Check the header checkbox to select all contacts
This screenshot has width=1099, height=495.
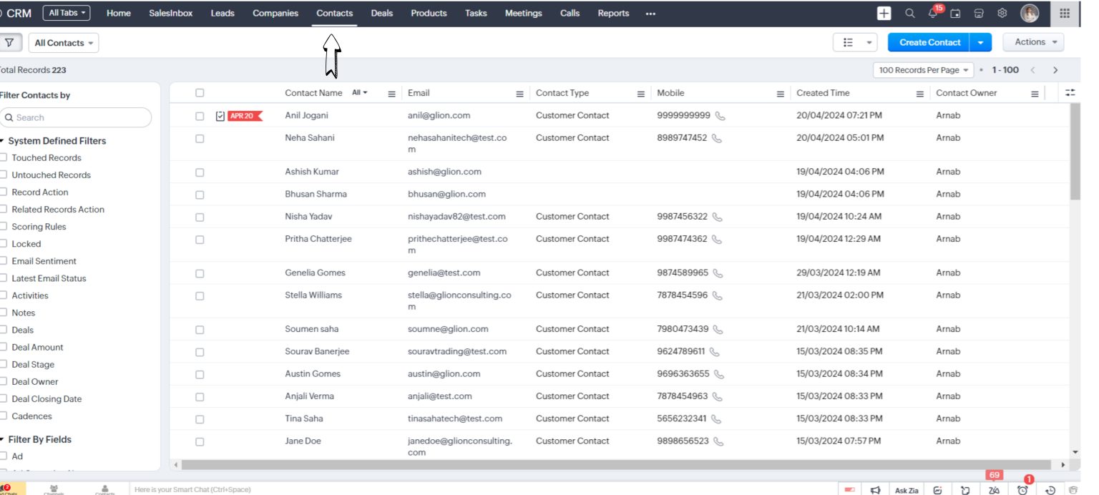click(200, 92)
